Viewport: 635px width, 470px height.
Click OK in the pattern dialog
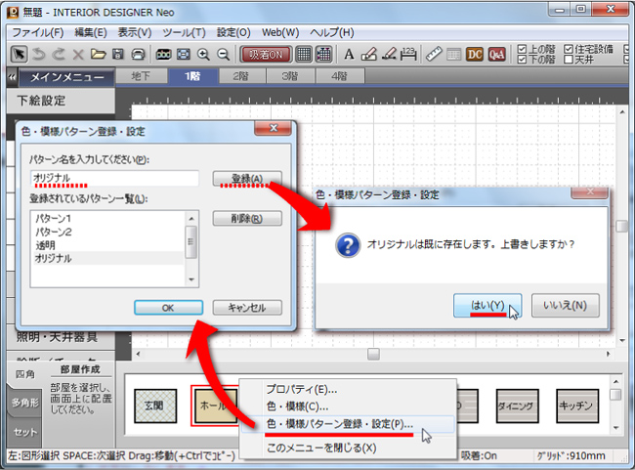tap(168, 308)
